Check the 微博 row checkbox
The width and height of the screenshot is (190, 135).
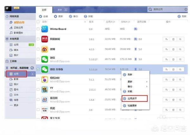point(38,49)
